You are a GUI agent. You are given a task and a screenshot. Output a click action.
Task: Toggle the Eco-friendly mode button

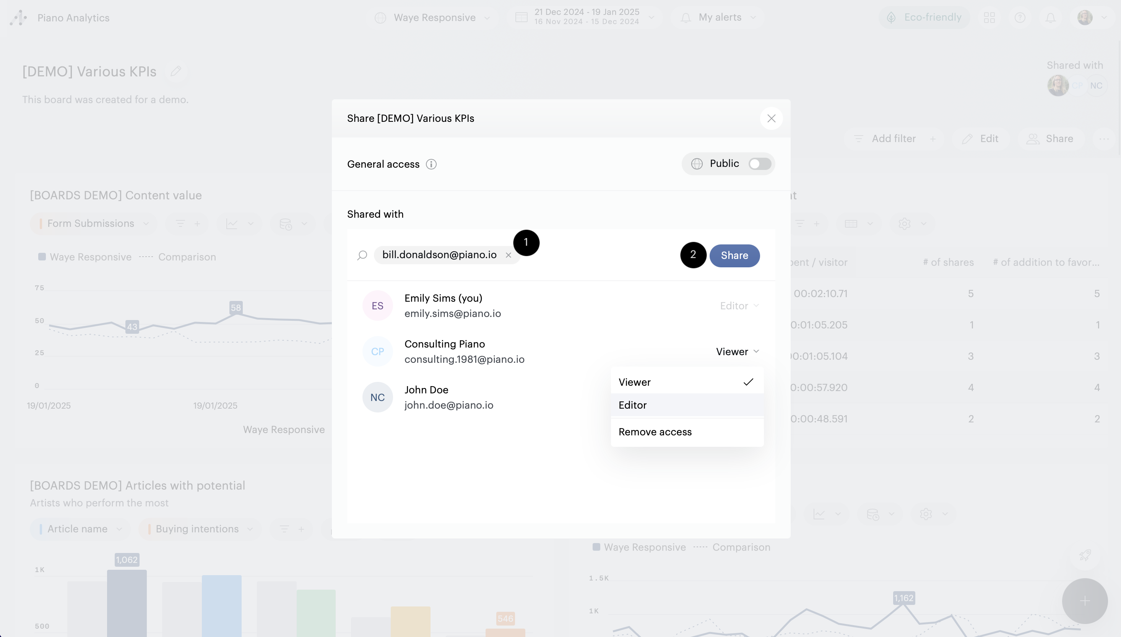pos(924,18)
